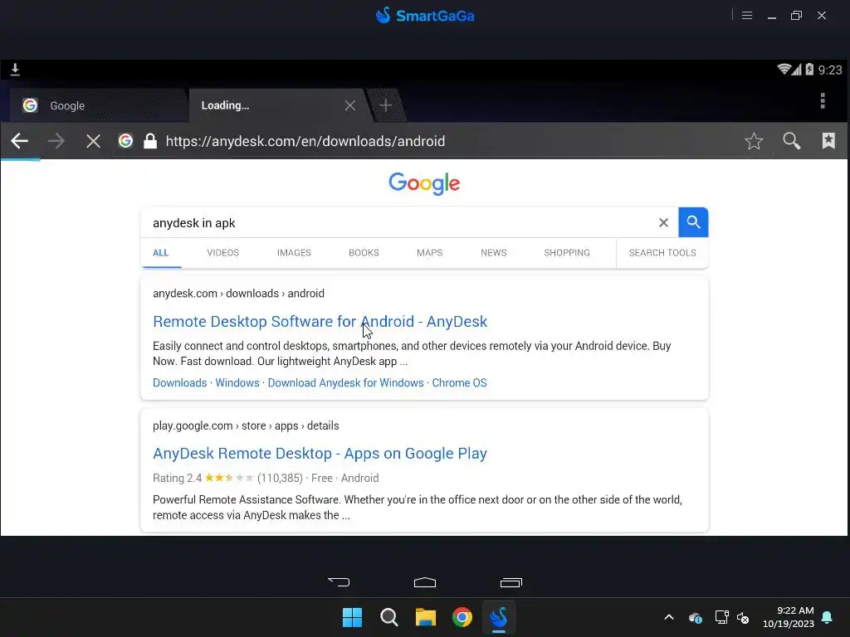This screenshot has height=637, width=850.
Task: Open File Explorer from taskbar
Action: [426, 617]
